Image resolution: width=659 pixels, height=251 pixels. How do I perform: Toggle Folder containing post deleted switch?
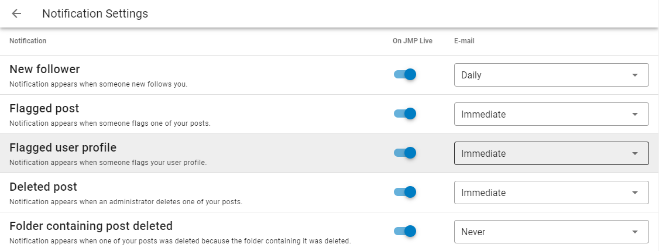pyautogui.click(x=405, y=231)
